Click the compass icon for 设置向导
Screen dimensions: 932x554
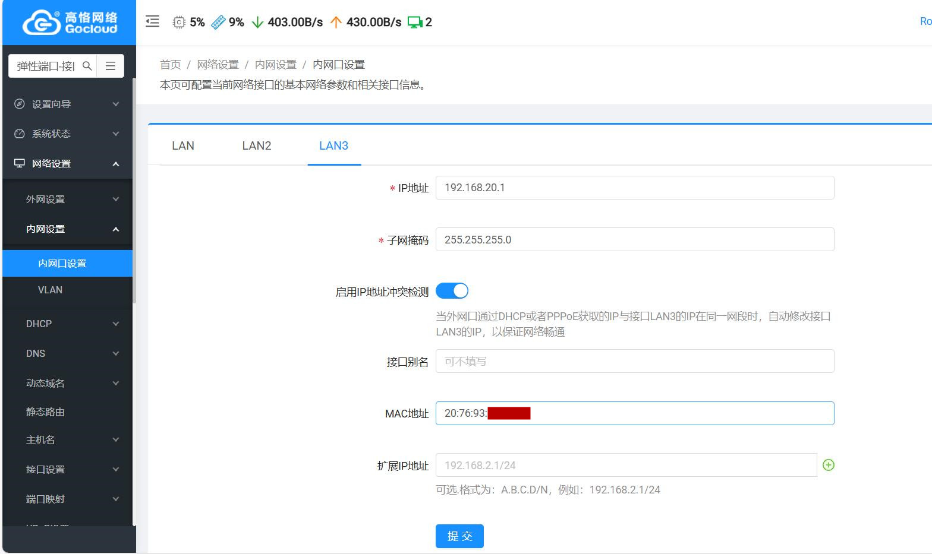(x=19, y=104)
